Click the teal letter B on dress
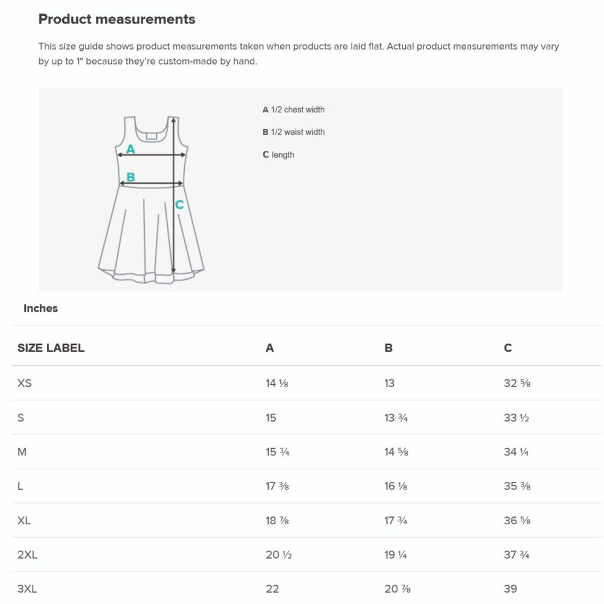Screen dimensions: 604x604 click(x=130, y=177)
